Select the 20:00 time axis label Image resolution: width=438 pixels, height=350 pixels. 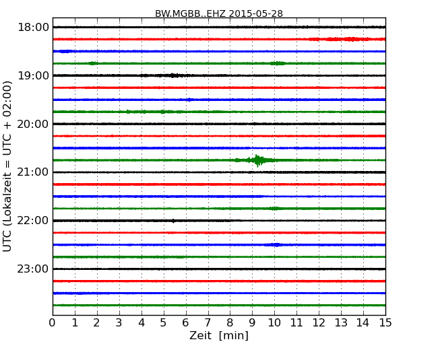point(33,124)
